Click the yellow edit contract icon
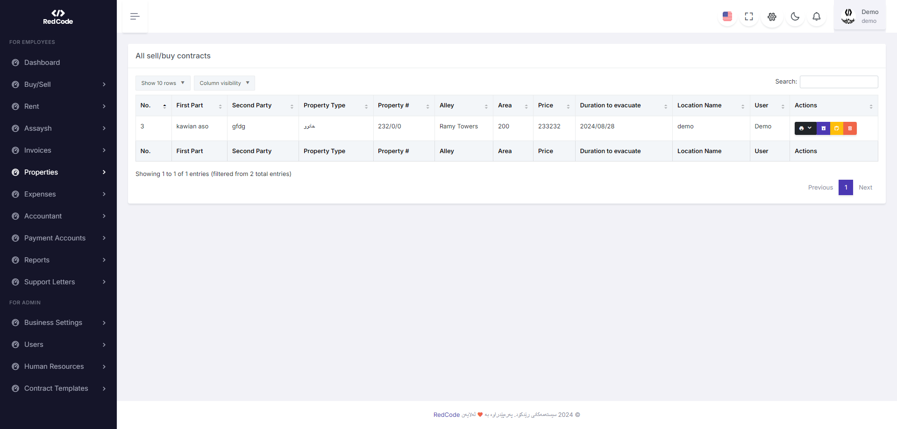 coord(837,128)
